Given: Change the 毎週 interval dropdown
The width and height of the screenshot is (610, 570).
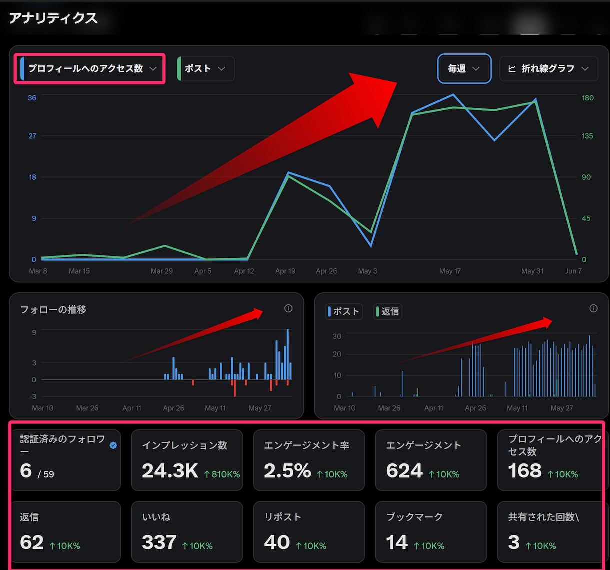Looking at the screenshot, I should click(x=464, y=69).
